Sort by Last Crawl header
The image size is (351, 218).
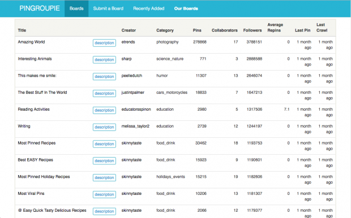click(x=322, y=28)
